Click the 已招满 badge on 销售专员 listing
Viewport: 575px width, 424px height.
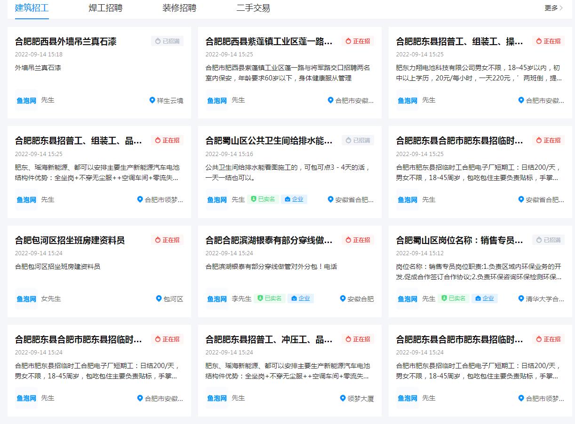(548, 240)
